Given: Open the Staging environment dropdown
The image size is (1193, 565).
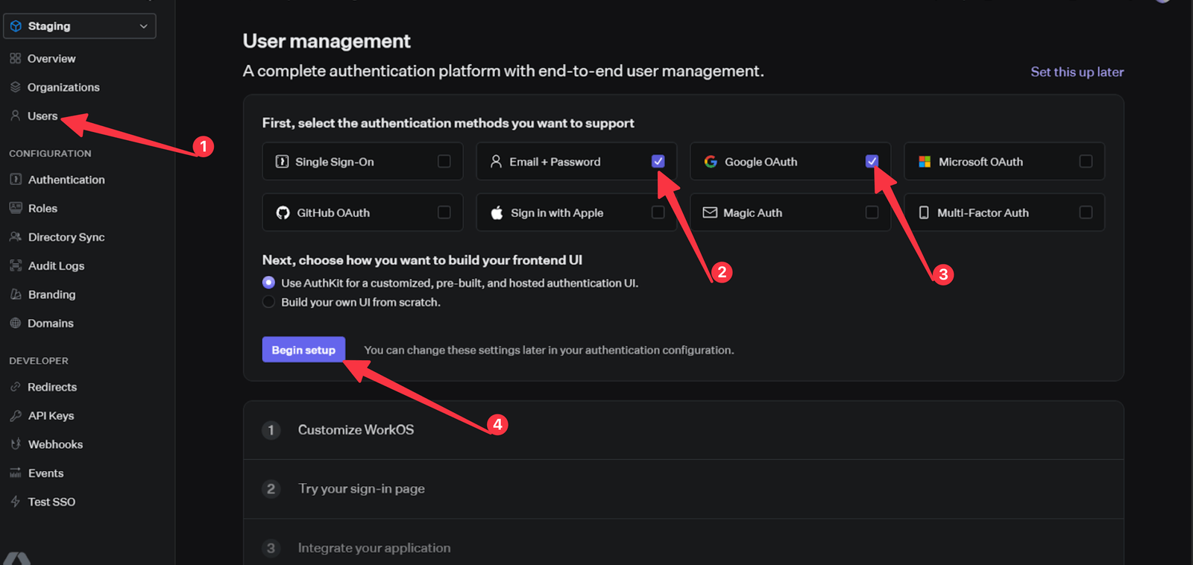Looking at the screenshot, I should [x=80, y=26].
